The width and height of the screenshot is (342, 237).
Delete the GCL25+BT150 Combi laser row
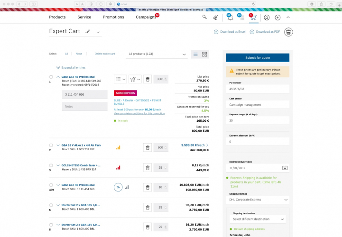coord(148,168)
